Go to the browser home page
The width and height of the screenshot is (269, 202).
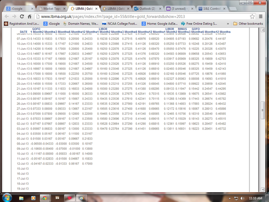click(30, 16)
